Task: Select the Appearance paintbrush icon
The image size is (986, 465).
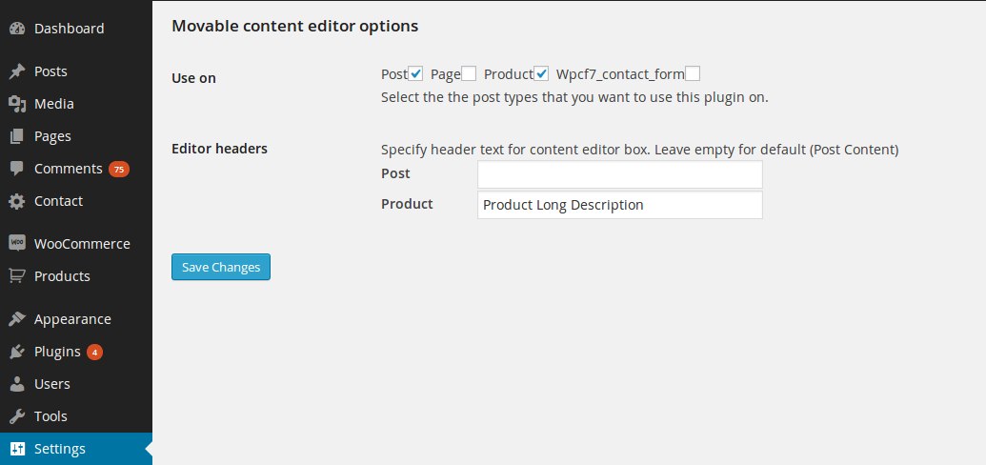Action: pyautogui.click(x=17, y=319)
